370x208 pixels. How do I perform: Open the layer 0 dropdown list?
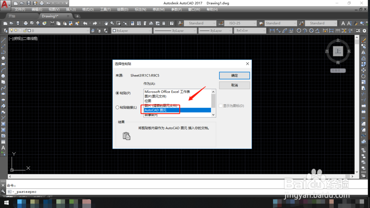[x=49, y=30]
